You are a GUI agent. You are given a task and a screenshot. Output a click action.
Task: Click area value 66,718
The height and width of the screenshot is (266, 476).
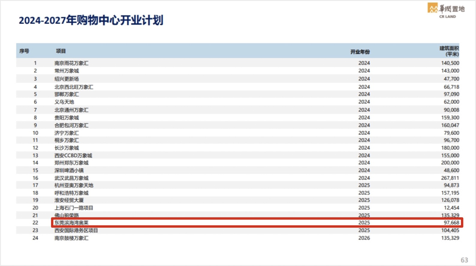point(451,87)
